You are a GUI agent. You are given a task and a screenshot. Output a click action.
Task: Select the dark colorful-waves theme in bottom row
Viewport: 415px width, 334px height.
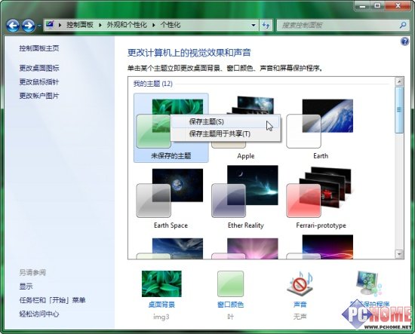point(321,247)
